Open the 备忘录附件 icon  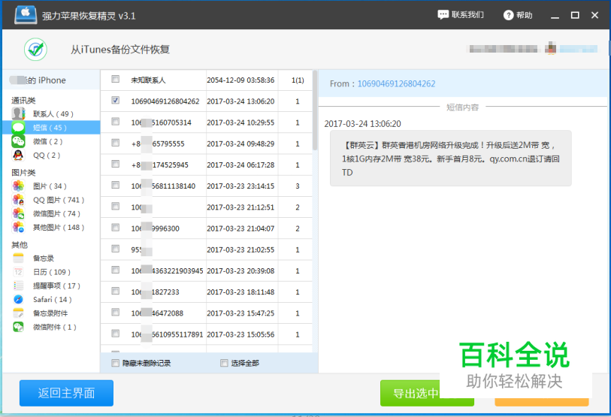coord(18,313)
